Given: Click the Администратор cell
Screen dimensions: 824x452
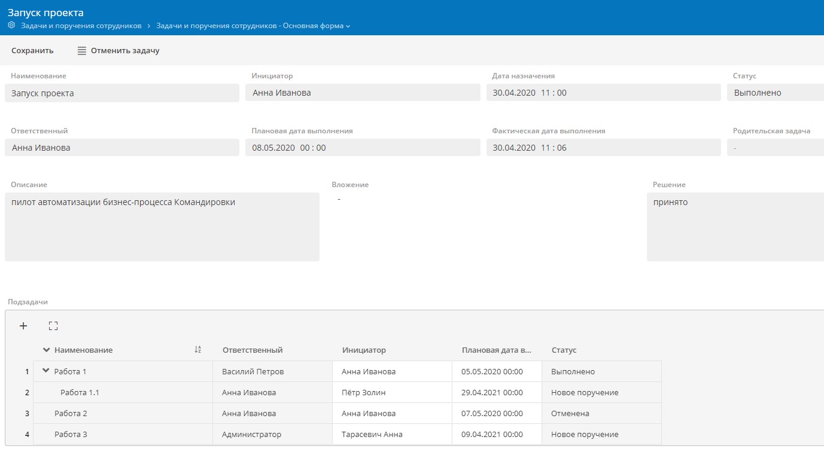Looking at the screenshot, I should coord(272,435).
